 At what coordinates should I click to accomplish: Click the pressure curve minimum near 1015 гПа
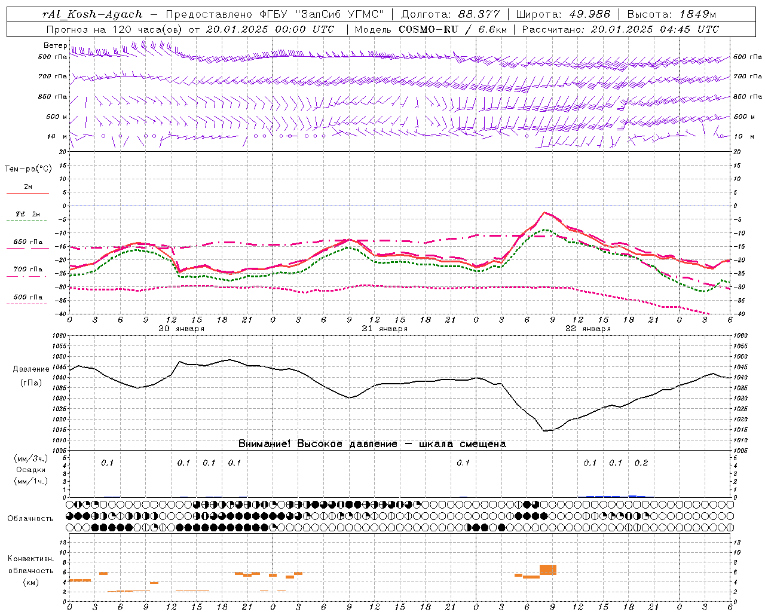tap(545, 430)
